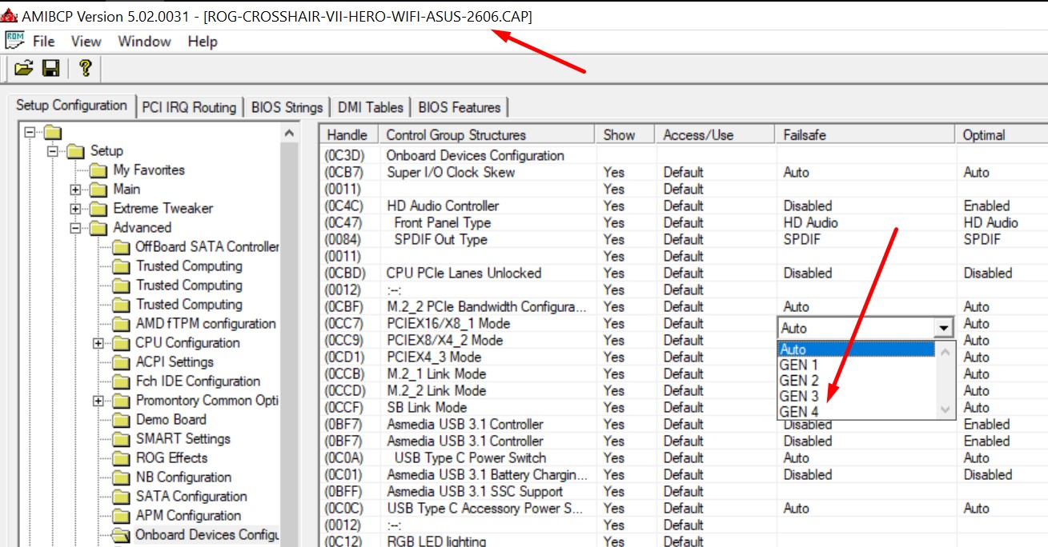Select NB Configuration in the tree
1048x547 pixels.
click(183, 477)
